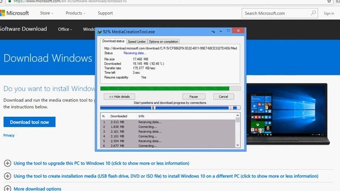This screenshot has width=340, height=191.
Task: Switch to the Options on completion tab
Action: [x=164, y=41]
